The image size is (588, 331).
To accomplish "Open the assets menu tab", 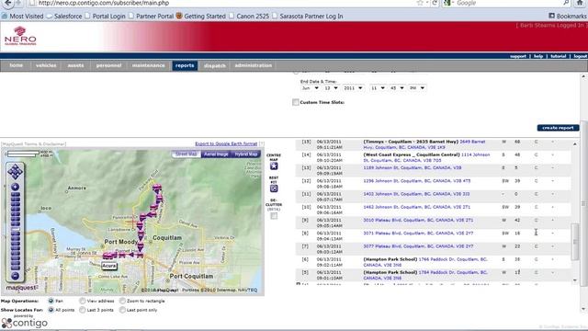I will click(x=75, y=65).
